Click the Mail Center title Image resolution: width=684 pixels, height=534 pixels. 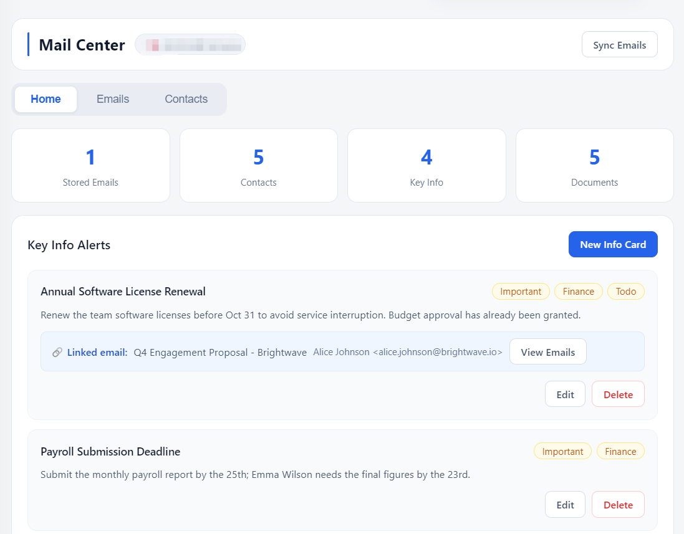82,45
